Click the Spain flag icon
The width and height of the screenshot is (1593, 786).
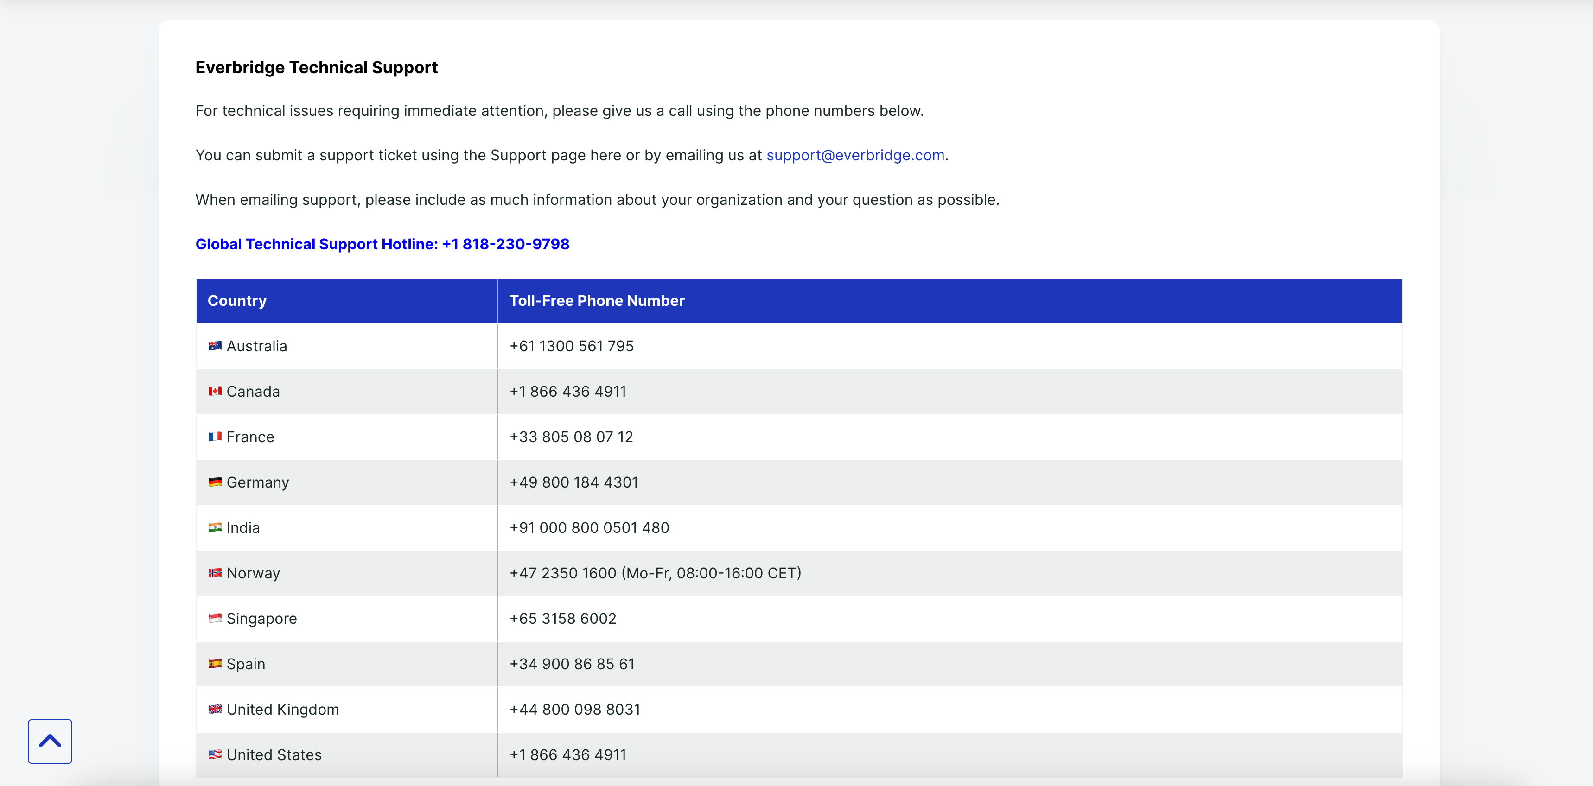(215, 664)
